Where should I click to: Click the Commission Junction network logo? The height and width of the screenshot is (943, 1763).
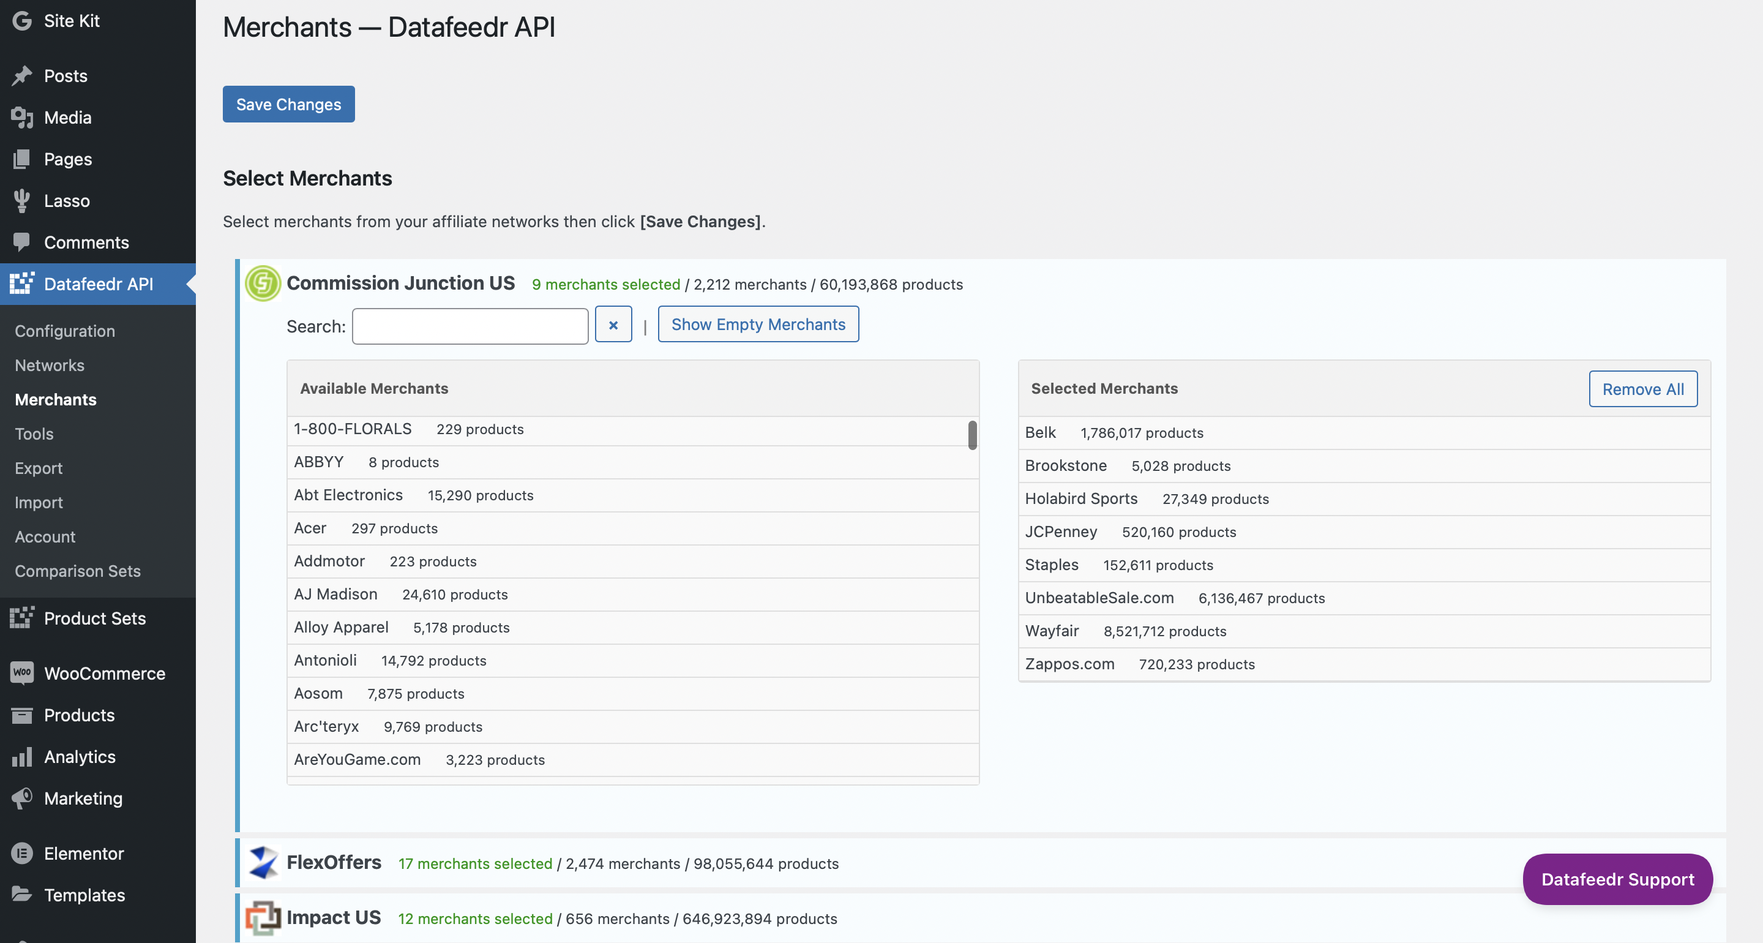click(263, 284)
